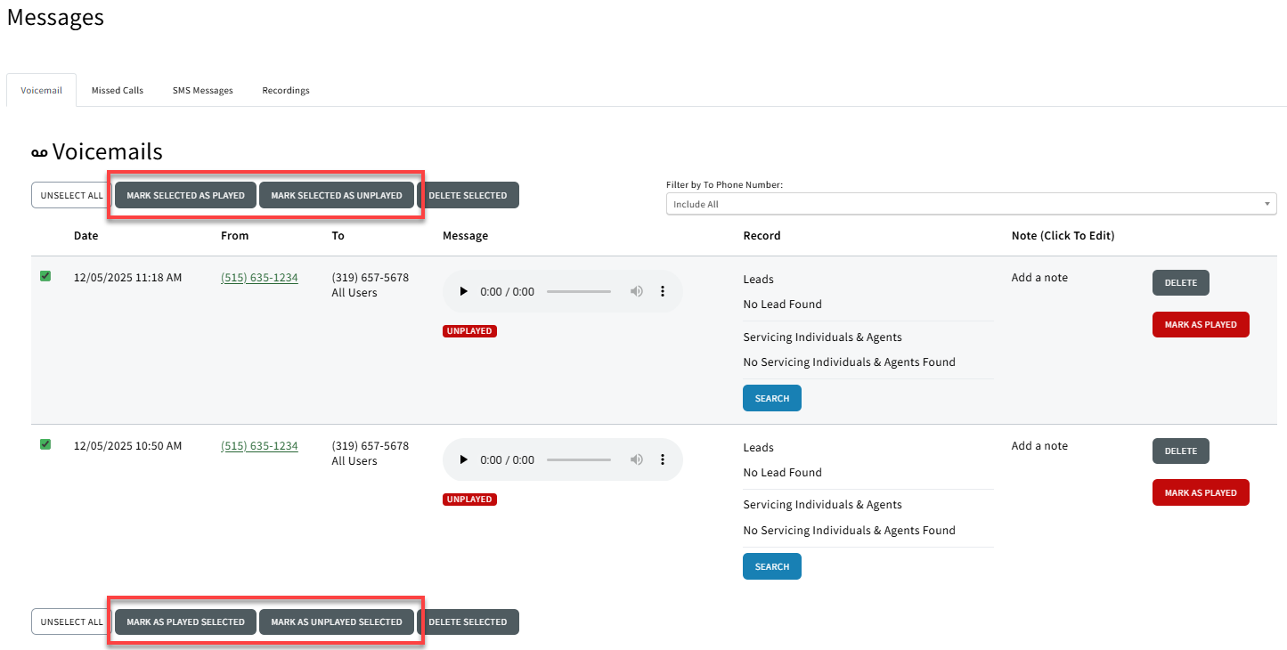
Task: Play the 10:50 AM voicemail audio
Action: [x=463, y=459]
